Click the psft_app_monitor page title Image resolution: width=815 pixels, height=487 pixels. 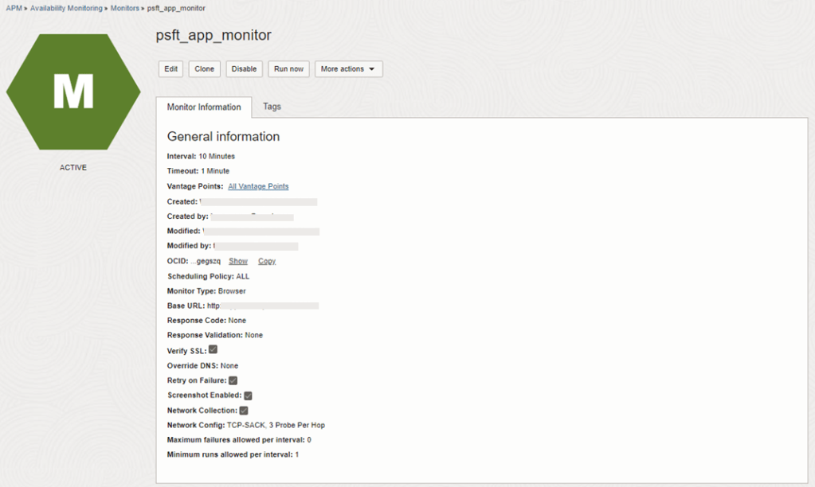pos(214,35)
